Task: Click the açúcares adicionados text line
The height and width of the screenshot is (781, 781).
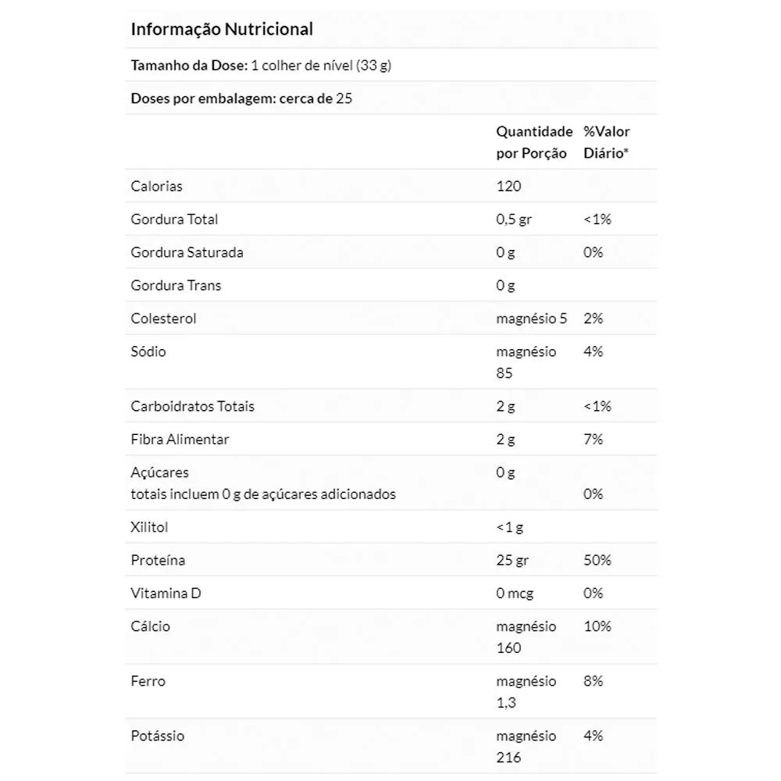Action: pyautogui.click(x=263, y=494)
